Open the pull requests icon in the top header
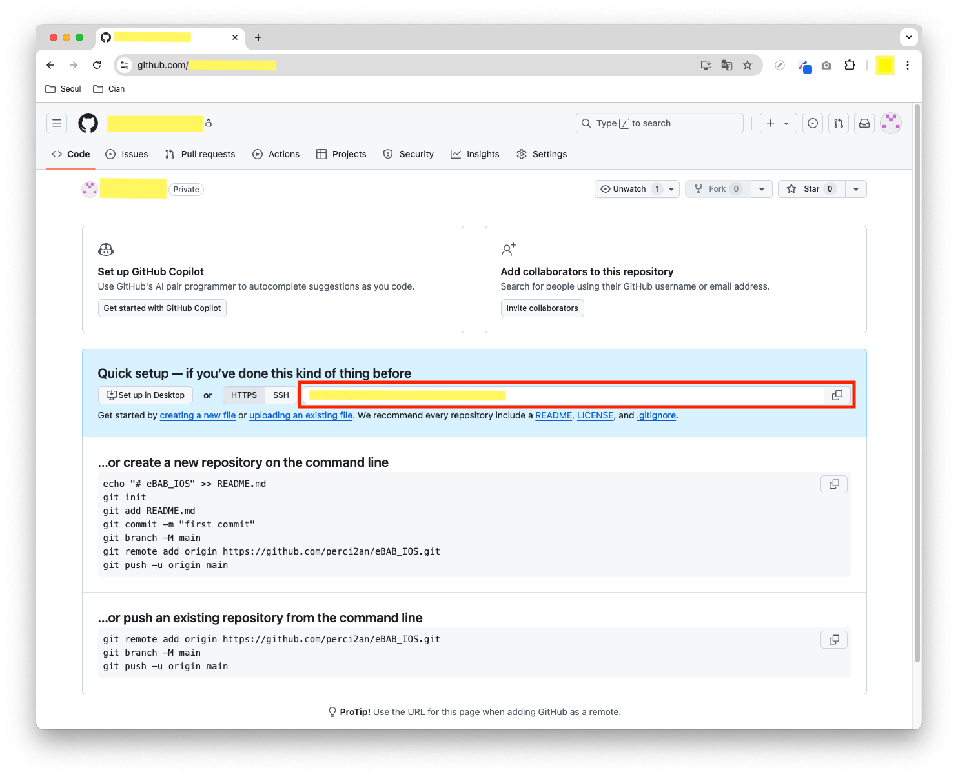The height and width of the screenshot is (777, 958). tap(839, 123)
